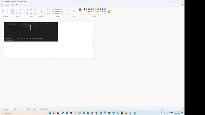Viewport: 205px width, 115px height.
Task: Pick the Line shape
Action: coord(47,9)
